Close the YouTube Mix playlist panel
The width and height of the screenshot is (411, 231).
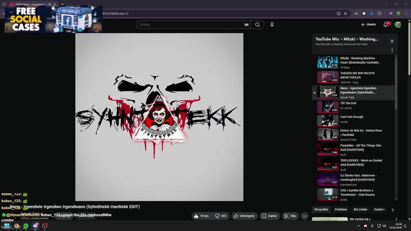(392, 41)
